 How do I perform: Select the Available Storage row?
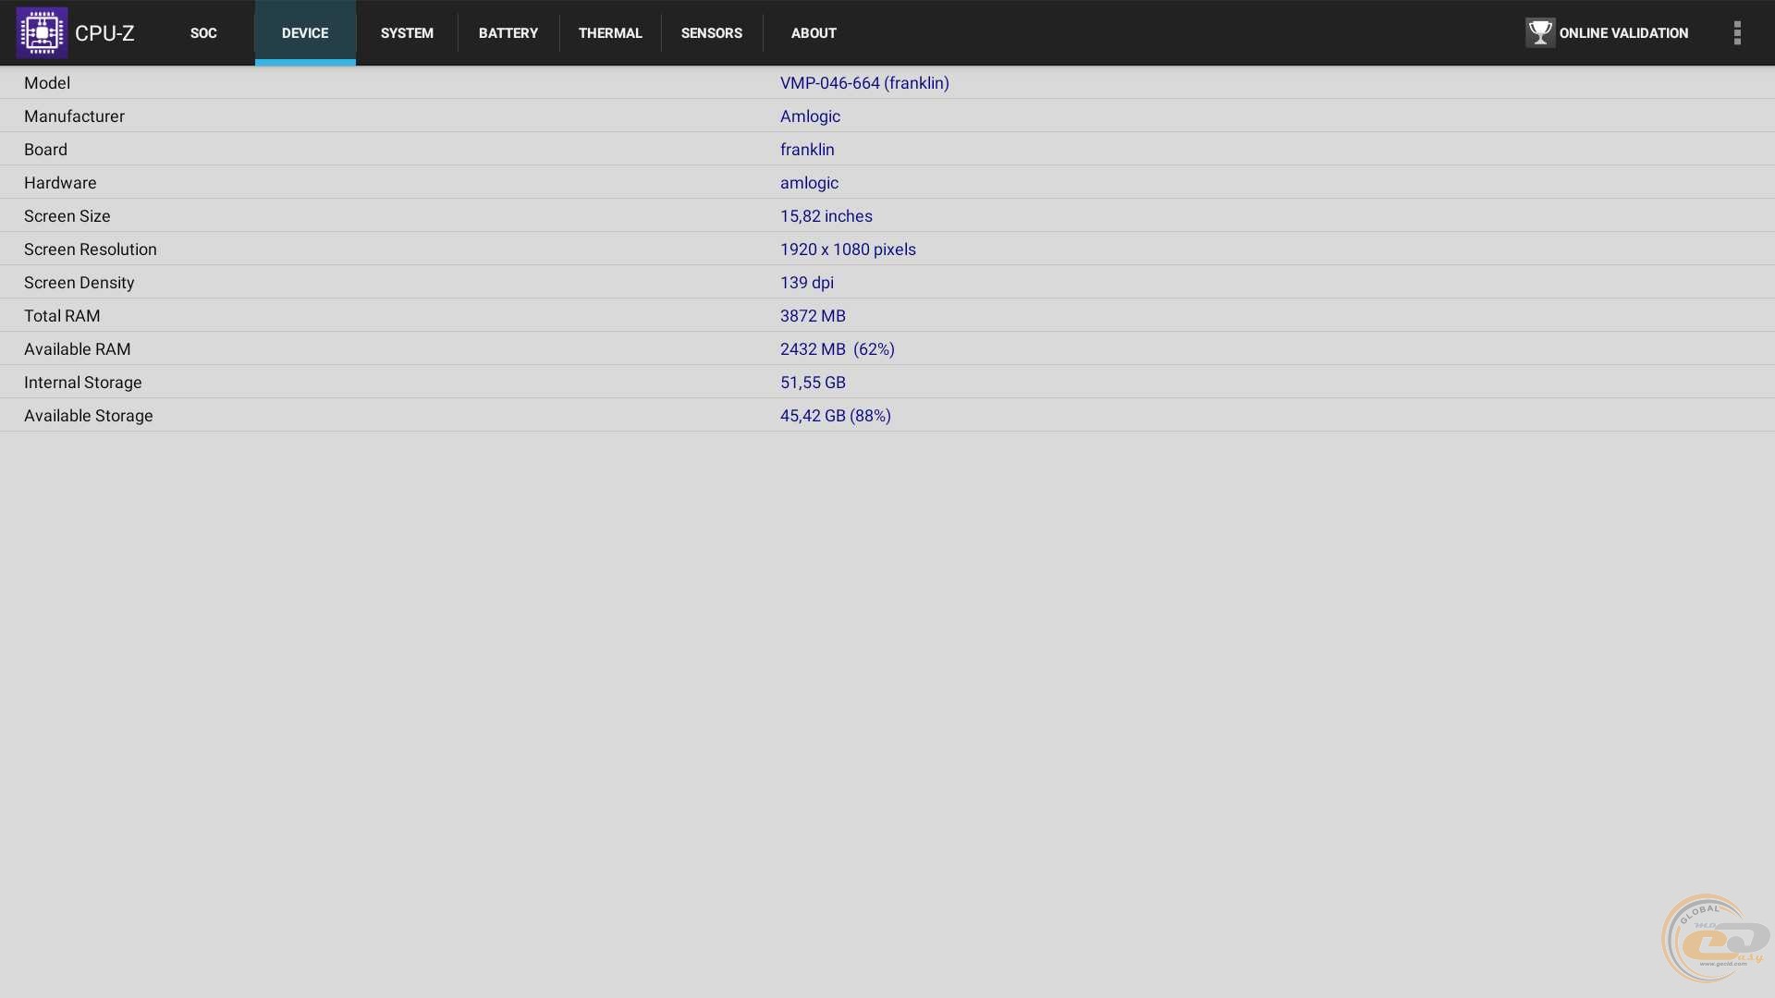(835, 416)
